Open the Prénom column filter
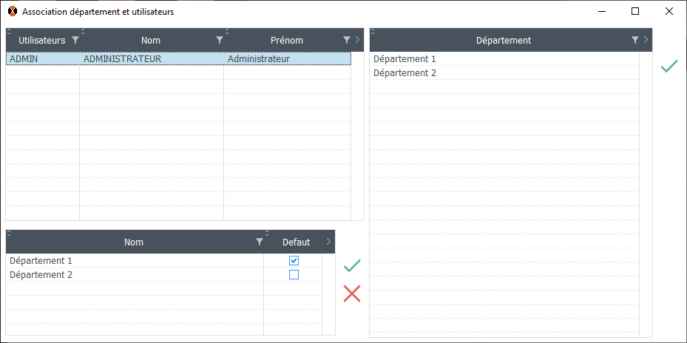Screen dimensions: 687x343 (346, 40)
